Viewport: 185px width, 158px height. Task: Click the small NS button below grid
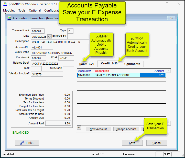79,128
